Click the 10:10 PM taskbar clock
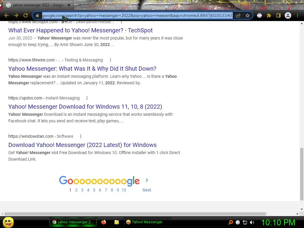304x228 pixels. pos(278,222)
